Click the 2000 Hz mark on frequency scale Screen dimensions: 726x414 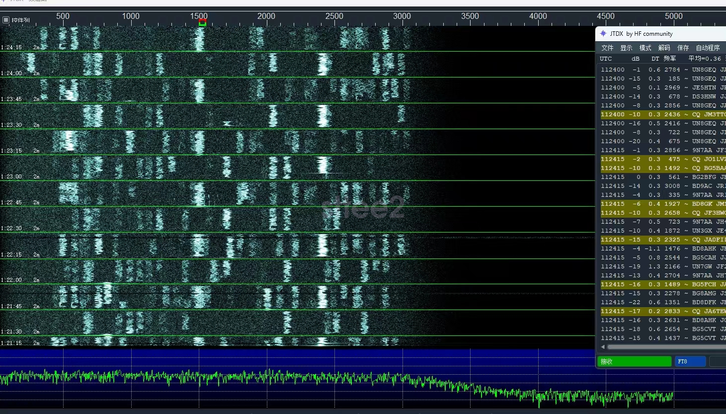(x=266, y=16)
